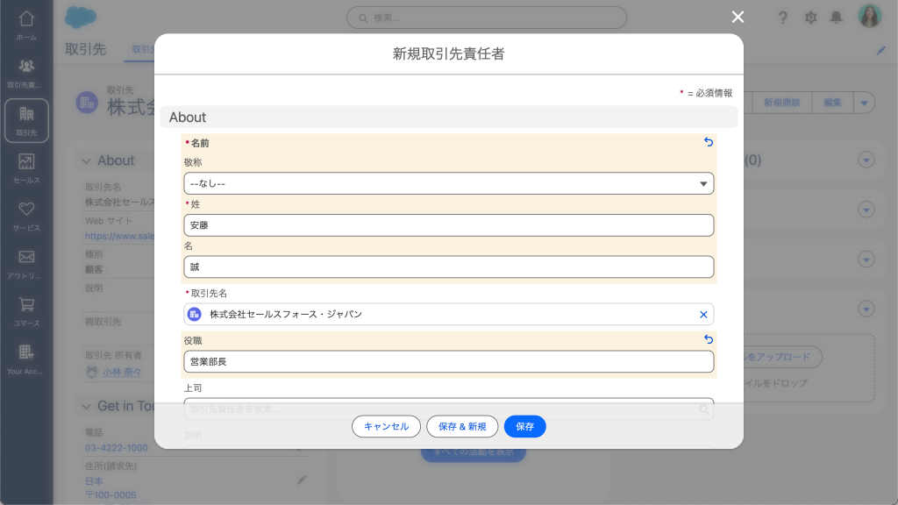Click the address text 〒100-0005
The image size is (898, 505).
(110, 495)
